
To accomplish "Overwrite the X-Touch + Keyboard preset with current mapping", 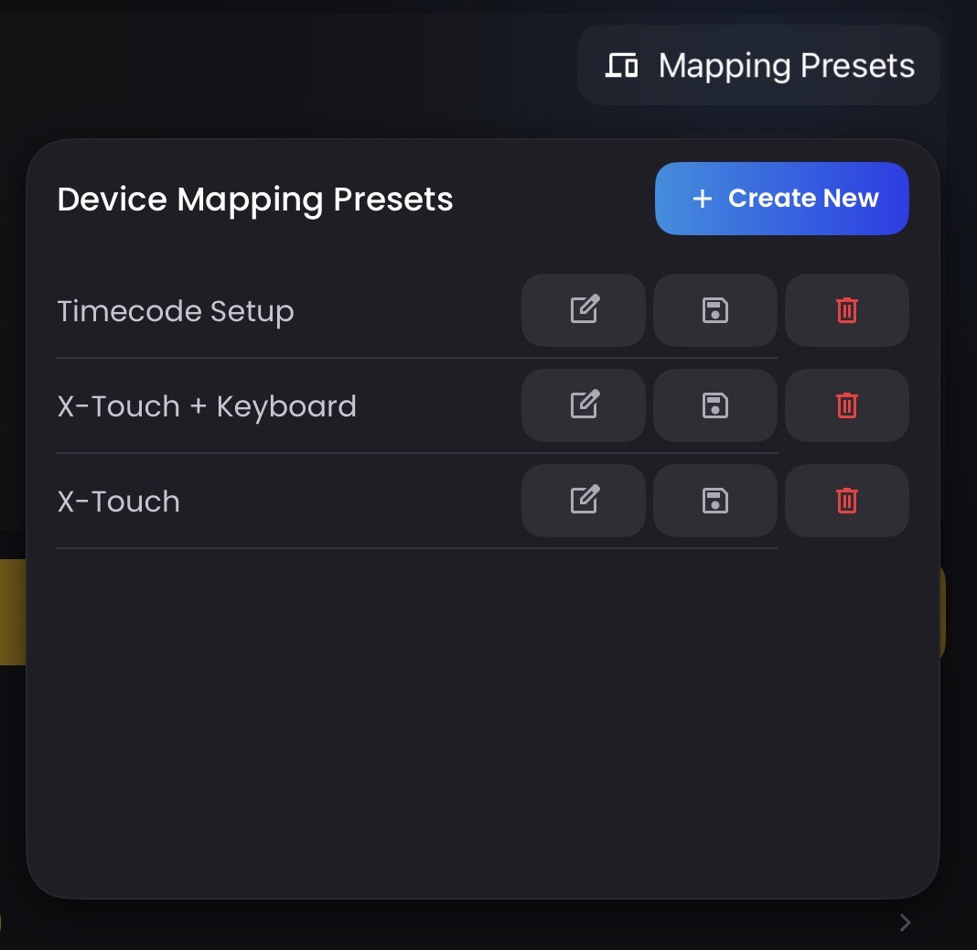I will pyautogui.click(x=714, y=405).
